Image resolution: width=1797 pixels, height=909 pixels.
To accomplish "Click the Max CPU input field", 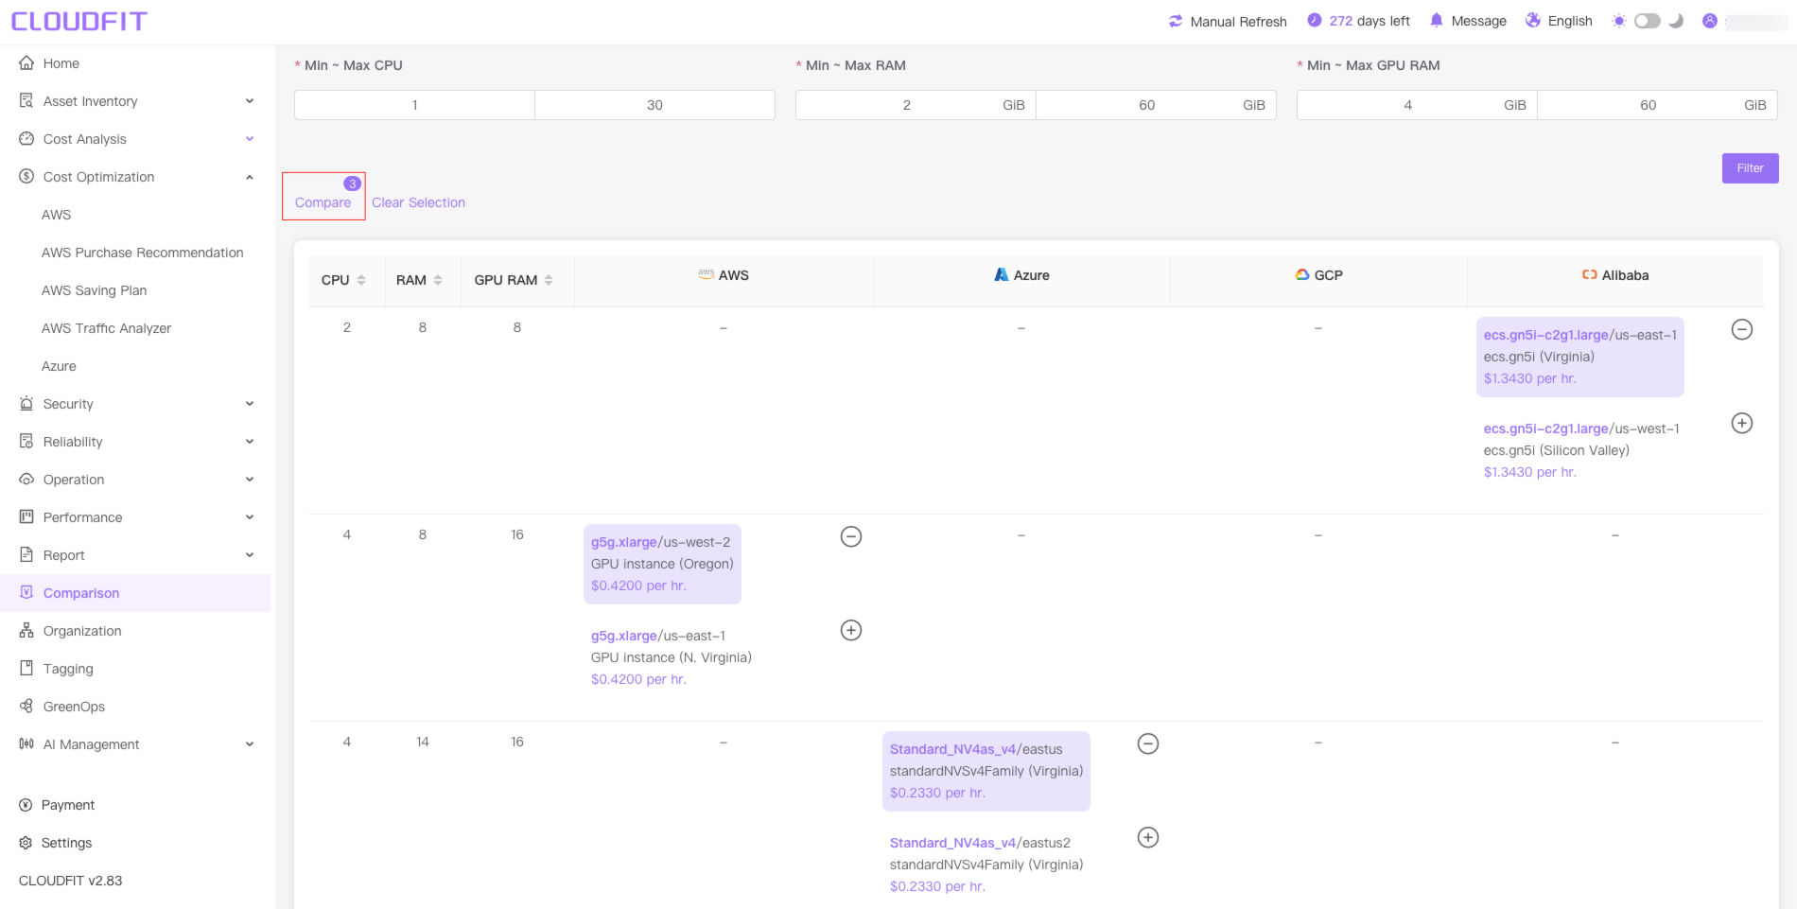I will [x=654, y=105].
